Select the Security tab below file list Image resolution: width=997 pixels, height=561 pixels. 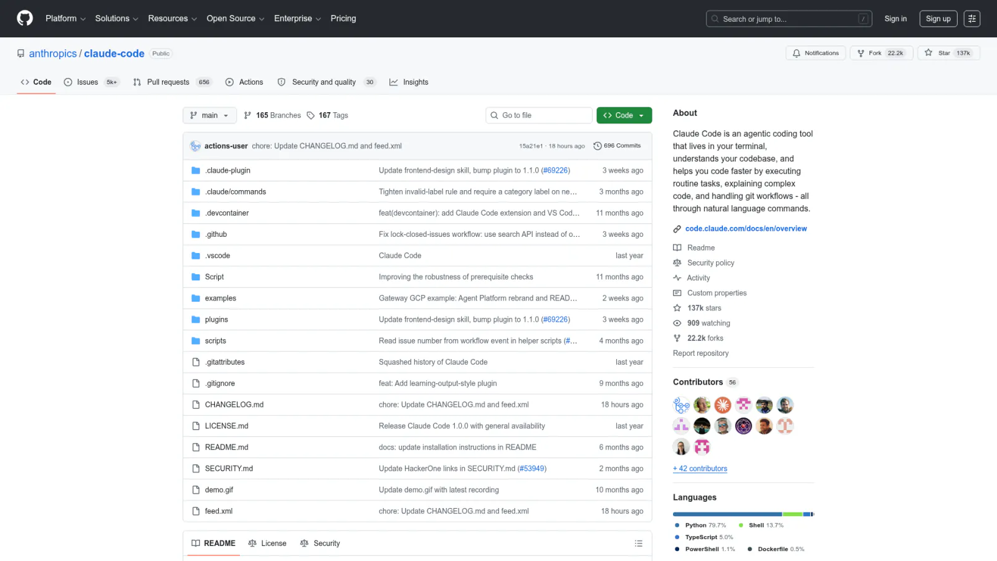point(320,544)
